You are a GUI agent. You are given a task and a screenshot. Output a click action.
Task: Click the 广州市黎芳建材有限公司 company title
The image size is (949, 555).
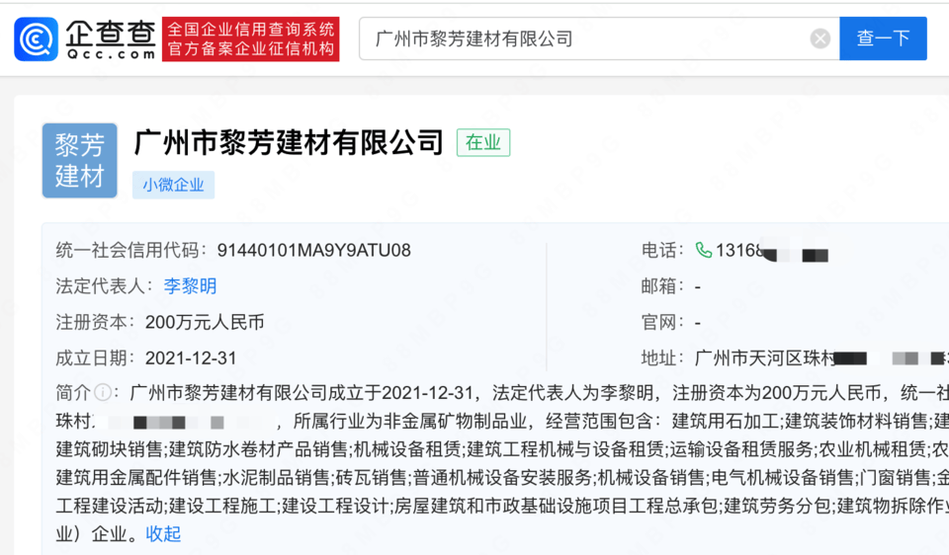tap(289, 143)
